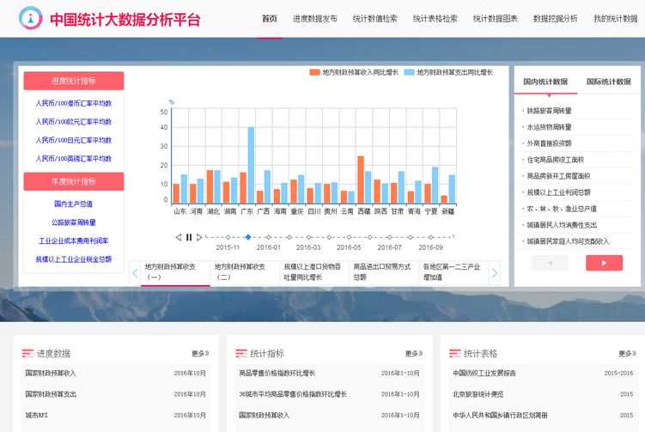This screenshot has width=645, height=432.
Task: Click the orange 西藏 bar in chart
Action: tap(361, 179)
